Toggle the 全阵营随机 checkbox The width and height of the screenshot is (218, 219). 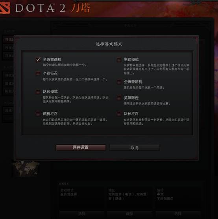[119, 82]
